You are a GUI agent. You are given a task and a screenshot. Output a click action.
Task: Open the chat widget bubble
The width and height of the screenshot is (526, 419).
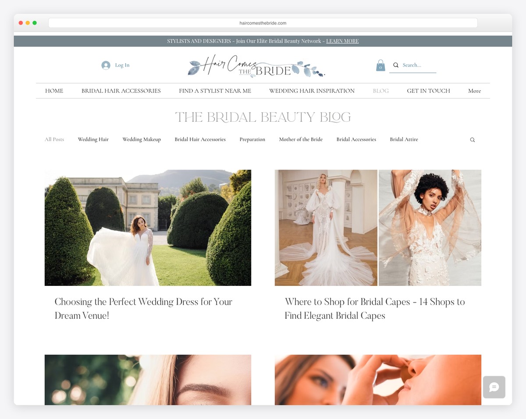pyautogui.click(x=494, y=387)
